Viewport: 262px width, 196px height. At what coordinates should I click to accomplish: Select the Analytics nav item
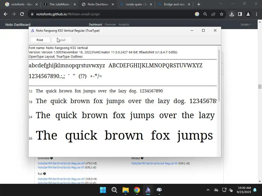pyautogui.click(x=124, y=24)
